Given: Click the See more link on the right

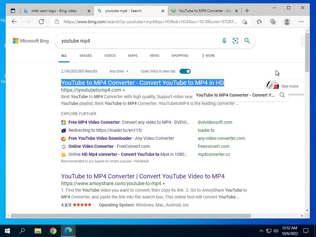Looking at the screenshot, I should (290, 86).
